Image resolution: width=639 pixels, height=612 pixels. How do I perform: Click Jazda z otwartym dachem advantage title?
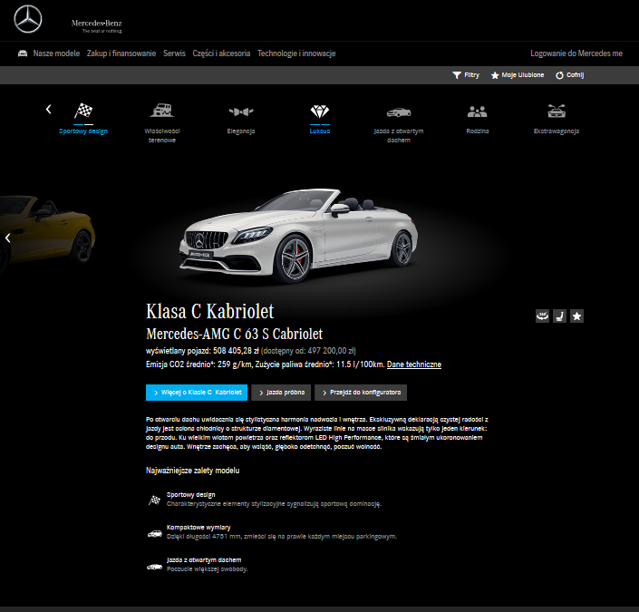(x=204, y=559)
